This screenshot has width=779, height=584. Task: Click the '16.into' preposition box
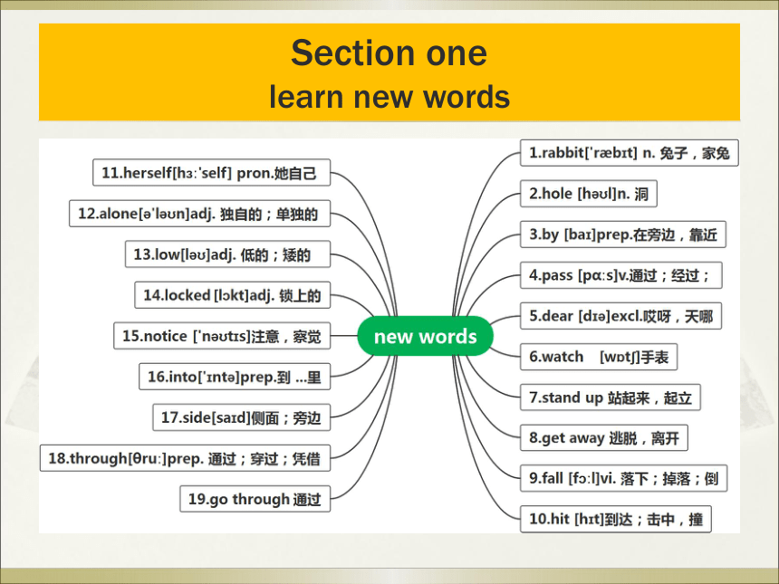click(x=235, y=377)
